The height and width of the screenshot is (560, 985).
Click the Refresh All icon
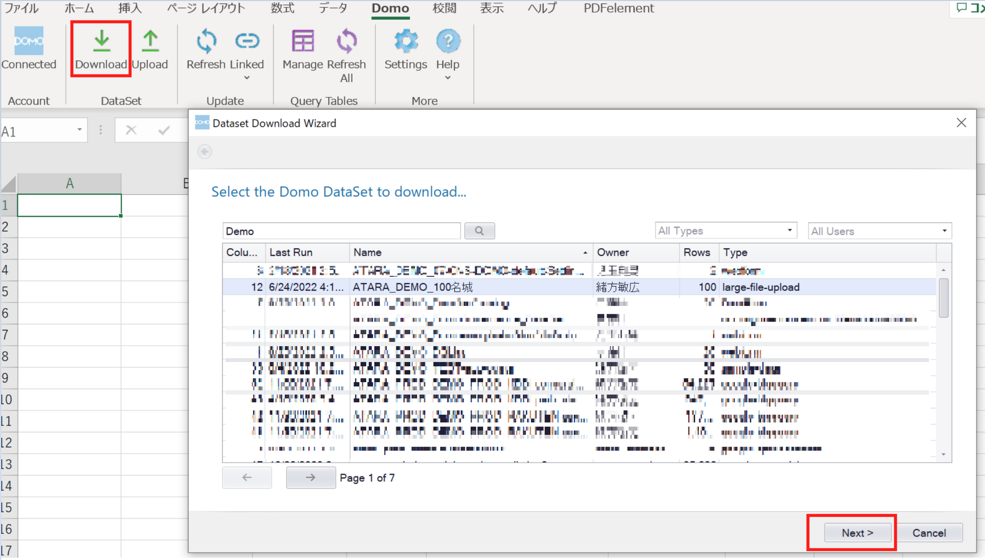347,41
